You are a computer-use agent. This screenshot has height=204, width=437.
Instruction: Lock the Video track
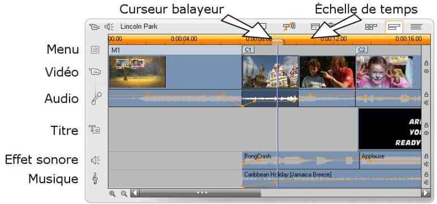point(426,63)
